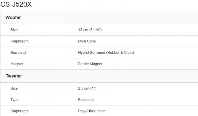Click the Woofer Diaphragm label

coord(20,41)
